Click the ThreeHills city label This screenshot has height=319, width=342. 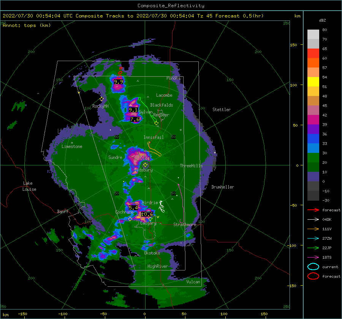191,166
